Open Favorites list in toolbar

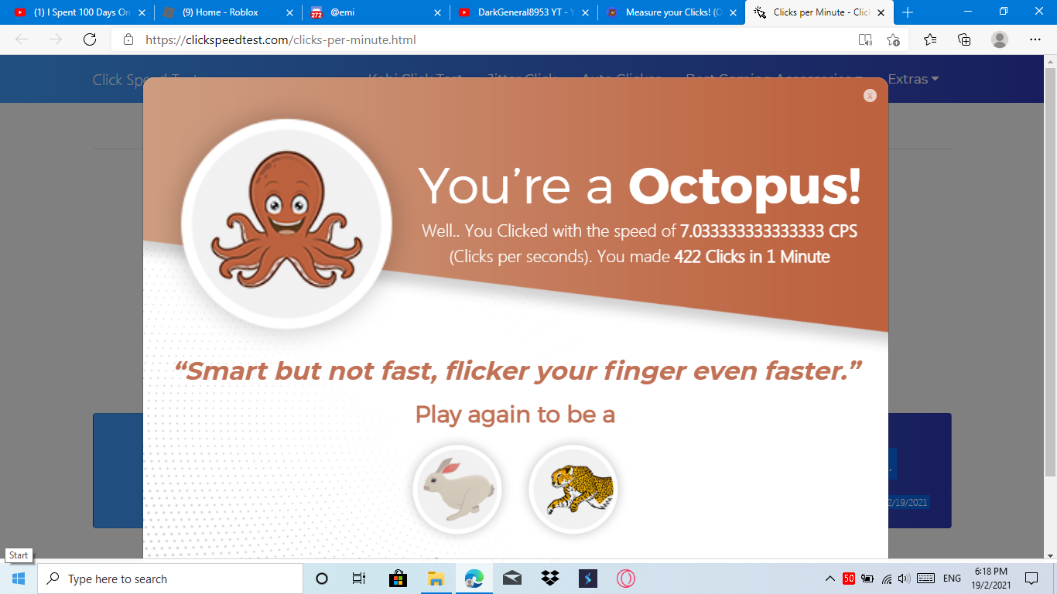coord(930,39)
